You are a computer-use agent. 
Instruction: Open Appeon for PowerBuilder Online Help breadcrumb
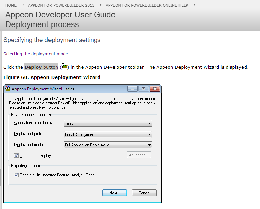[147, 5]
